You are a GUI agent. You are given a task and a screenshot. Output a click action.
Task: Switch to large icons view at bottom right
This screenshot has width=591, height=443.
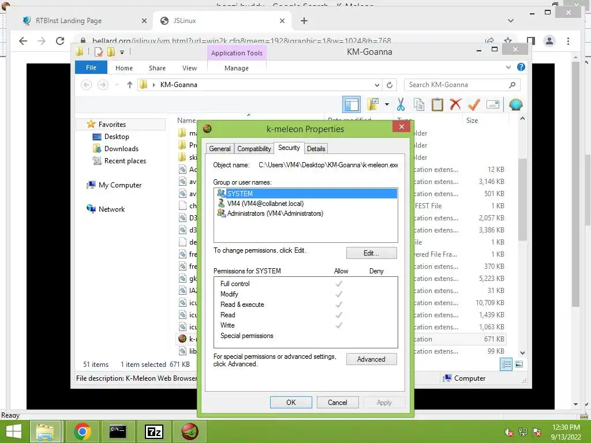(519, 364)
